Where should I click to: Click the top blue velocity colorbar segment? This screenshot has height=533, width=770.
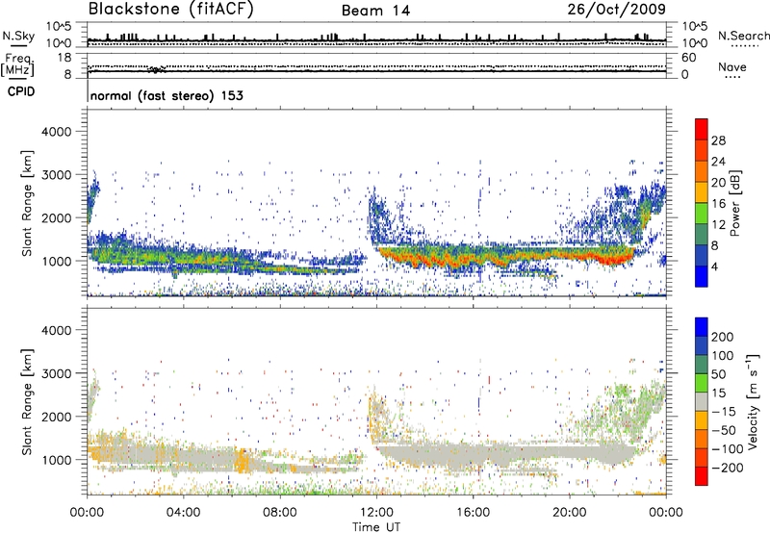click(702, 327)
